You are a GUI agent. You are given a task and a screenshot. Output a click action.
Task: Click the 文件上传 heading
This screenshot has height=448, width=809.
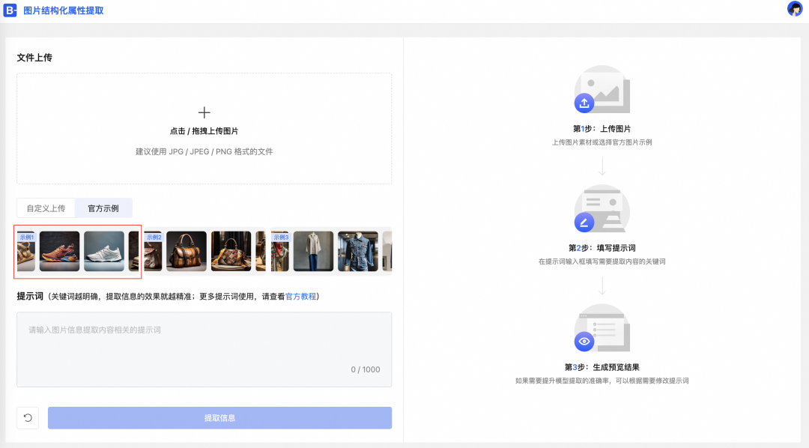tap(34, 58)
